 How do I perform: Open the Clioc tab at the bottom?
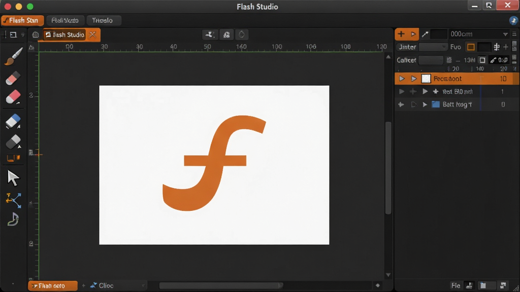[102, 286]
